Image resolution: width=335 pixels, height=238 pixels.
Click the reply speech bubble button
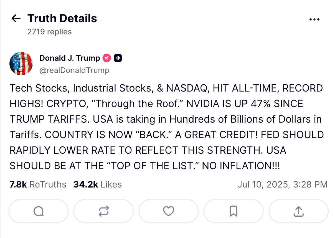[39, 211]
